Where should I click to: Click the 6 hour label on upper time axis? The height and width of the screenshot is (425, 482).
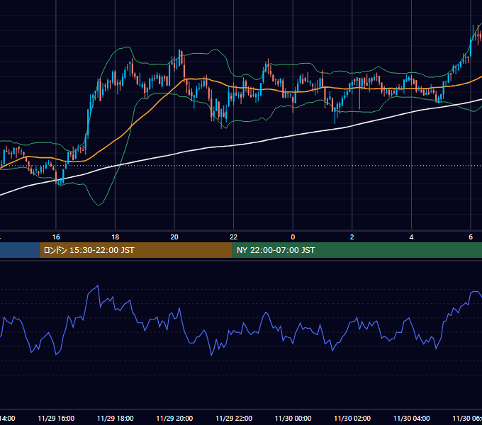coord(471,237)
